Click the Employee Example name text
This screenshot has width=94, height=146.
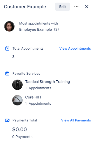(36, 29)
